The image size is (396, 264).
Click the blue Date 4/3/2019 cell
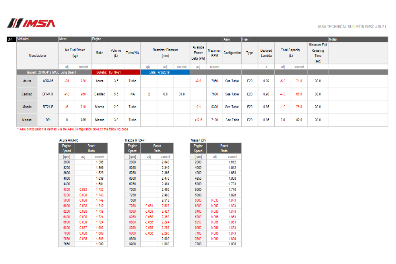pos(165,72)
